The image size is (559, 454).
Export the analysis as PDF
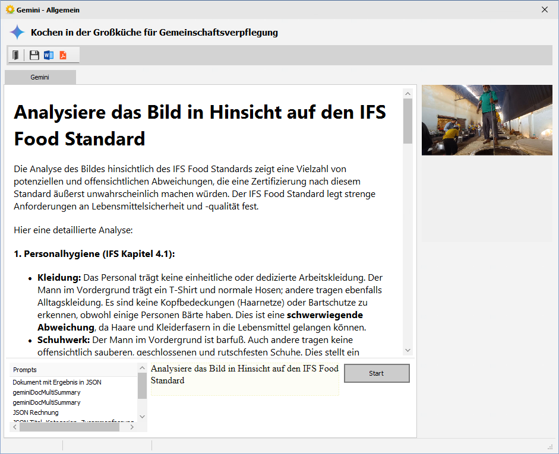(x=63, y=55)
